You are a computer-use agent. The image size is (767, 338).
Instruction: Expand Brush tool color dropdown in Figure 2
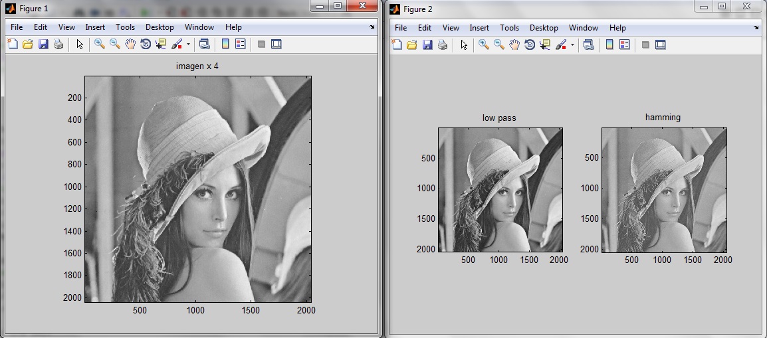572,45
